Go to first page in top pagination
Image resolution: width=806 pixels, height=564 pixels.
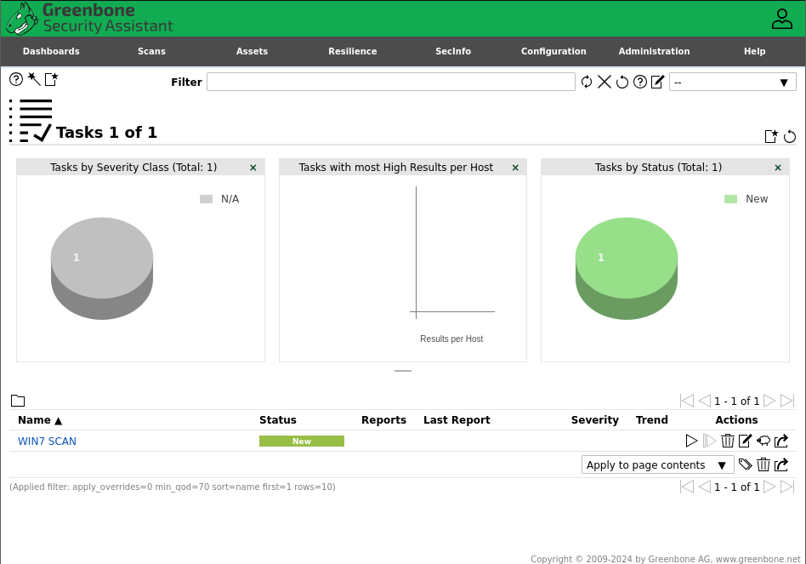coord(687,401)
